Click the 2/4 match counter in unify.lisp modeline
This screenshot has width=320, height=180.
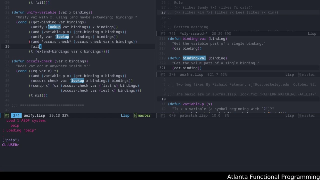[16, 115]
